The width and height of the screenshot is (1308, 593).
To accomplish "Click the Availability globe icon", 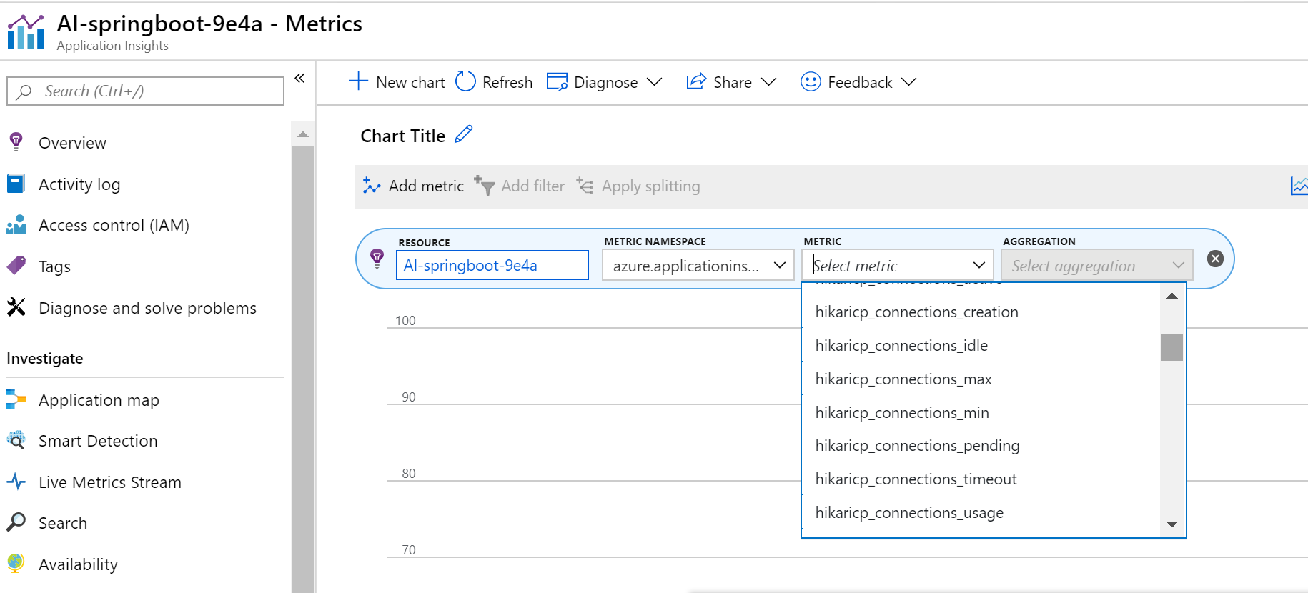I will coord(16,563).
